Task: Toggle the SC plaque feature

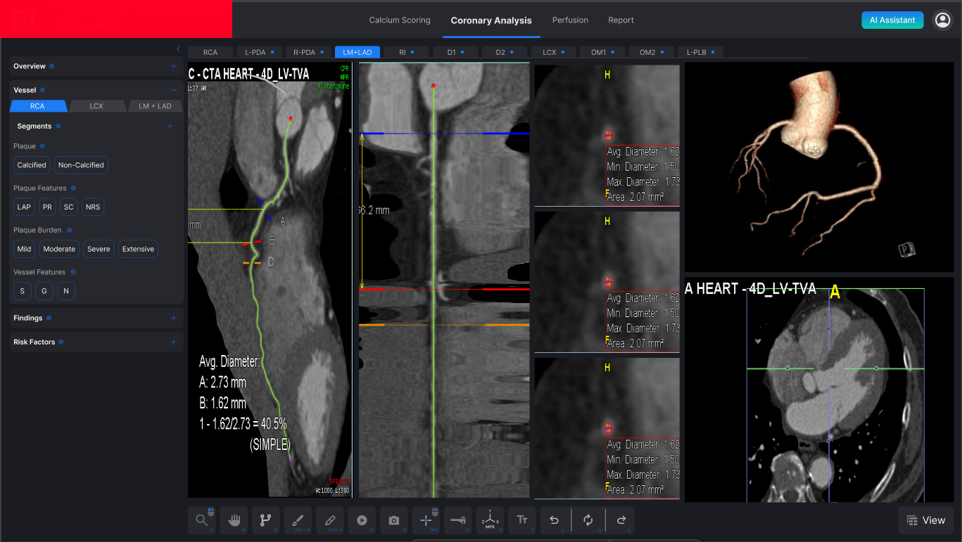Action: pos(68,207)
